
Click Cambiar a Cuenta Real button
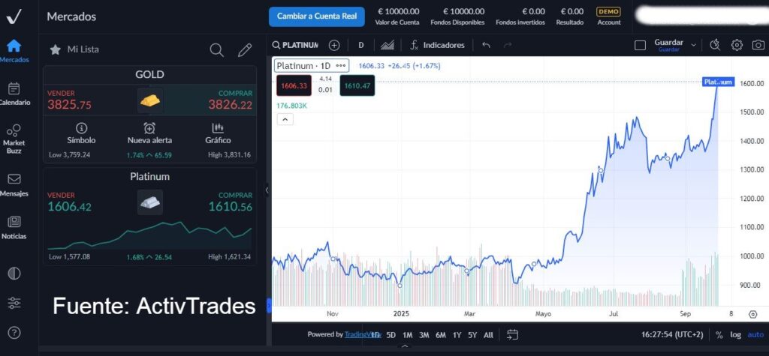[317, 16]
